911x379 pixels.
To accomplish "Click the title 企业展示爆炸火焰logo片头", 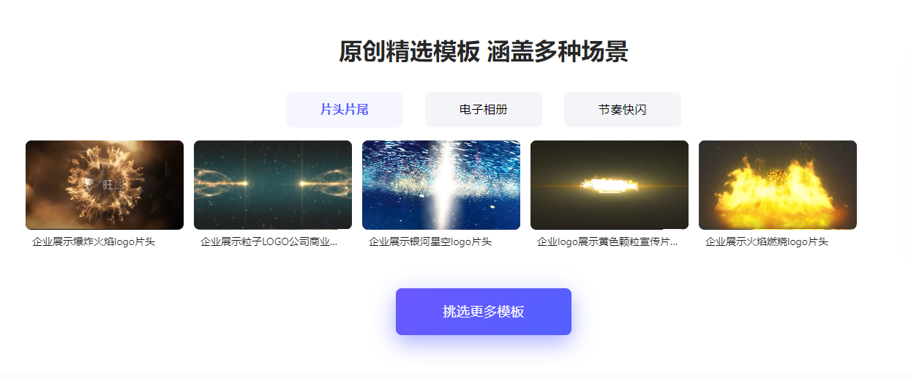I will 94,241.
